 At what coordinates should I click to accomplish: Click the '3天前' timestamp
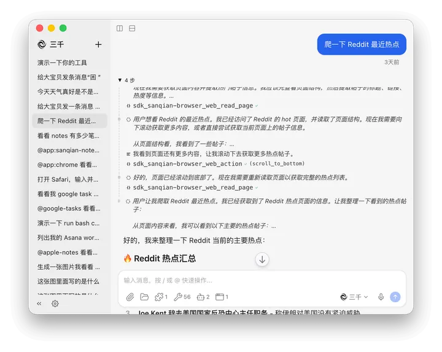392,62
